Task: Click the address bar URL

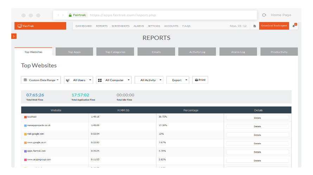Action: coord(123,15)
